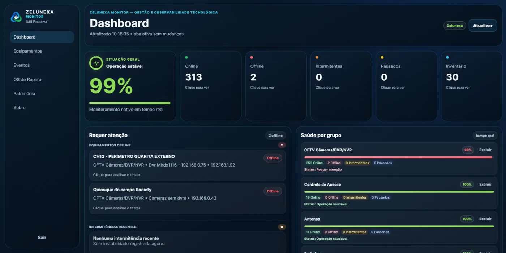Click the red dot on Offline card
This screenshot has width=506, height=253.
click(252, 57)
